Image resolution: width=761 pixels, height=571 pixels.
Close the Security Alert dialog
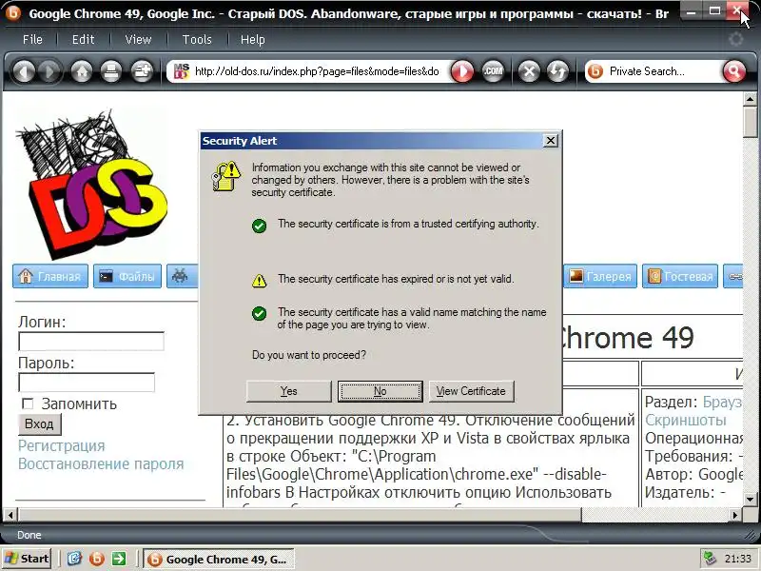[551, 141]
